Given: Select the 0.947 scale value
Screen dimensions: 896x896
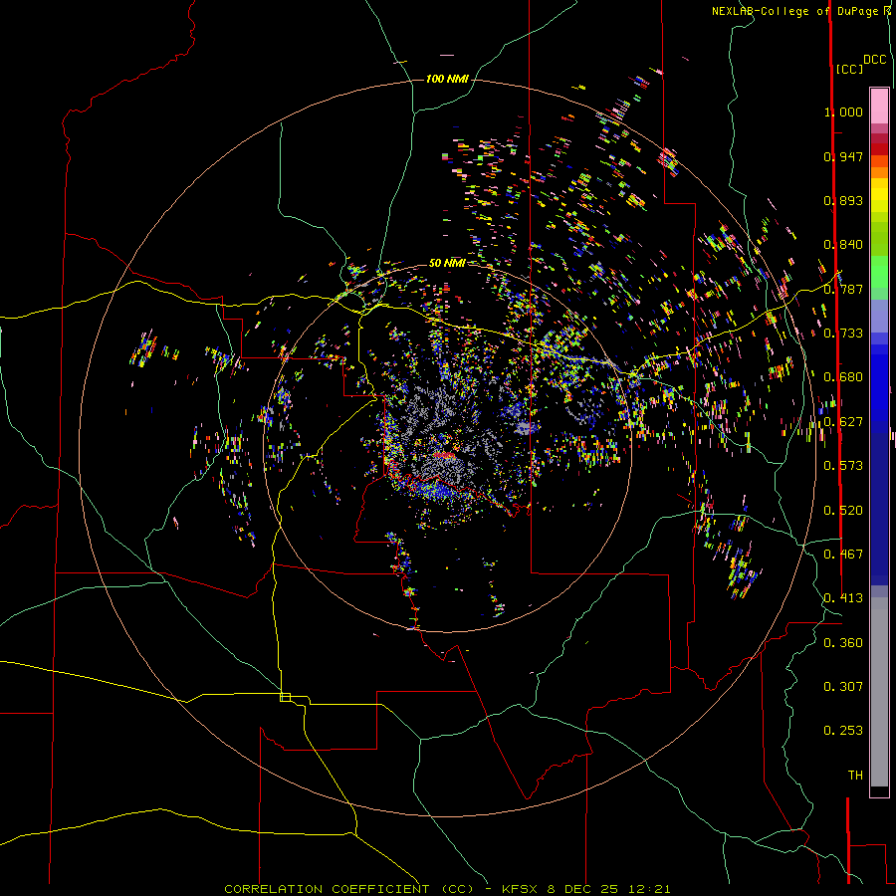Looking at the screenshot, I should click(843, 156).
